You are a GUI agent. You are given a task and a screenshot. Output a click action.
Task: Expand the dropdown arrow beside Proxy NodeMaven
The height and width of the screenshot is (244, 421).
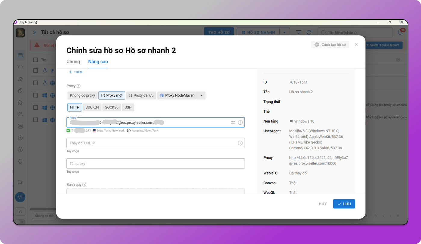[x=201, y=95]
